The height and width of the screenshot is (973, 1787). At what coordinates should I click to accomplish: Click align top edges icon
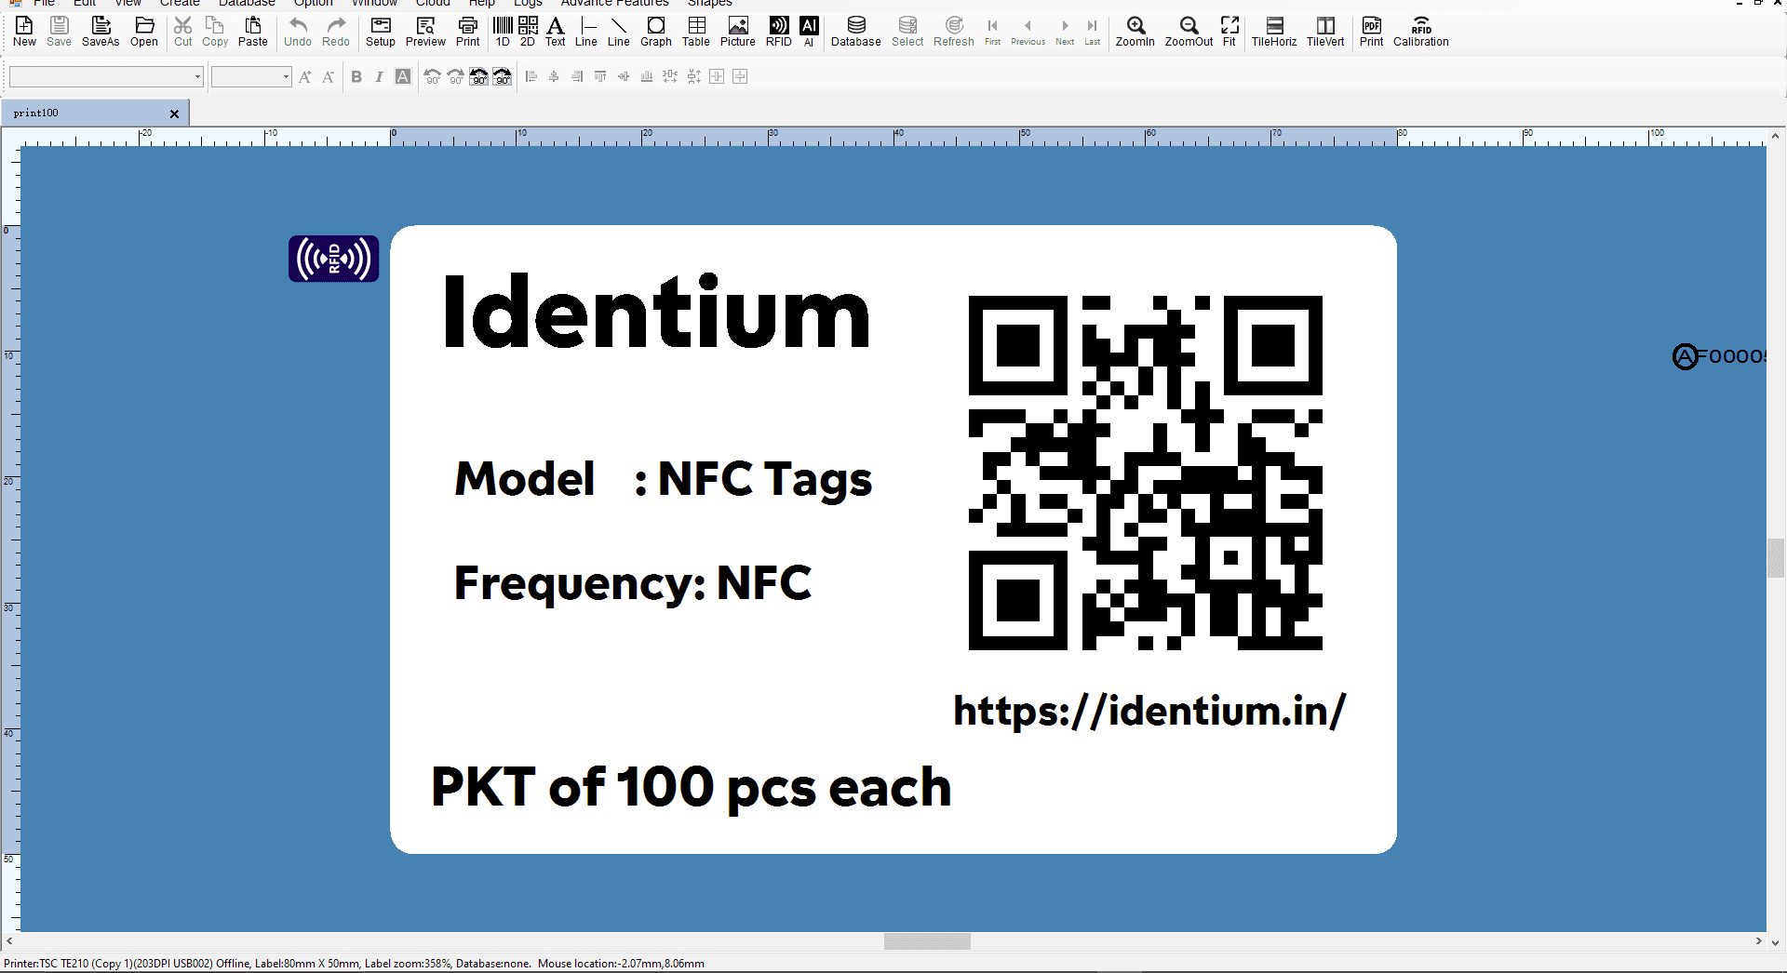pos(600,76)
